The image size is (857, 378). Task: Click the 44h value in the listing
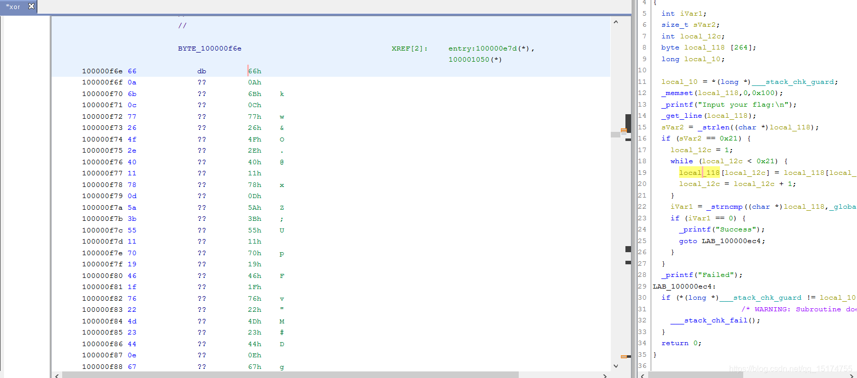click(x=254, y=344)
